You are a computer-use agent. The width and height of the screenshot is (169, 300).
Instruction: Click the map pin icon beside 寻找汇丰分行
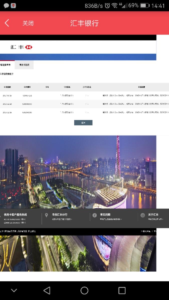[x=46, y=215]
